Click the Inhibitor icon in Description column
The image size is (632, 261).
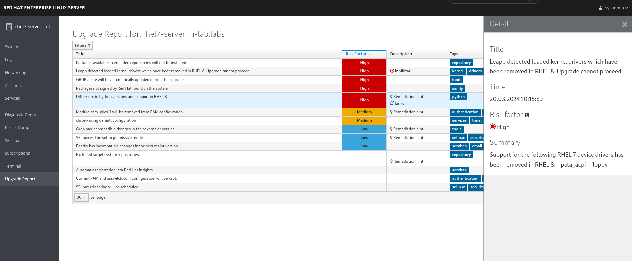tap(392, 71)
